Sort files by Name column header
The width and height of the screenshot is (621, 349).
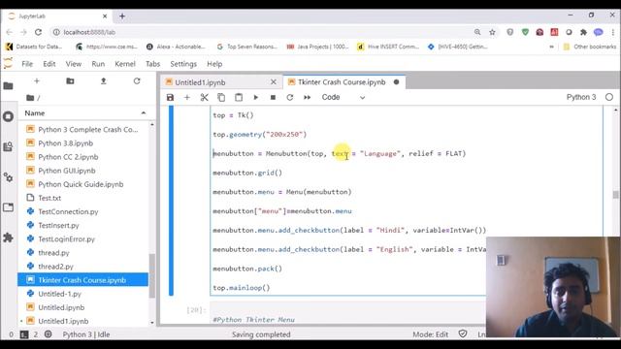pos(84,113)
